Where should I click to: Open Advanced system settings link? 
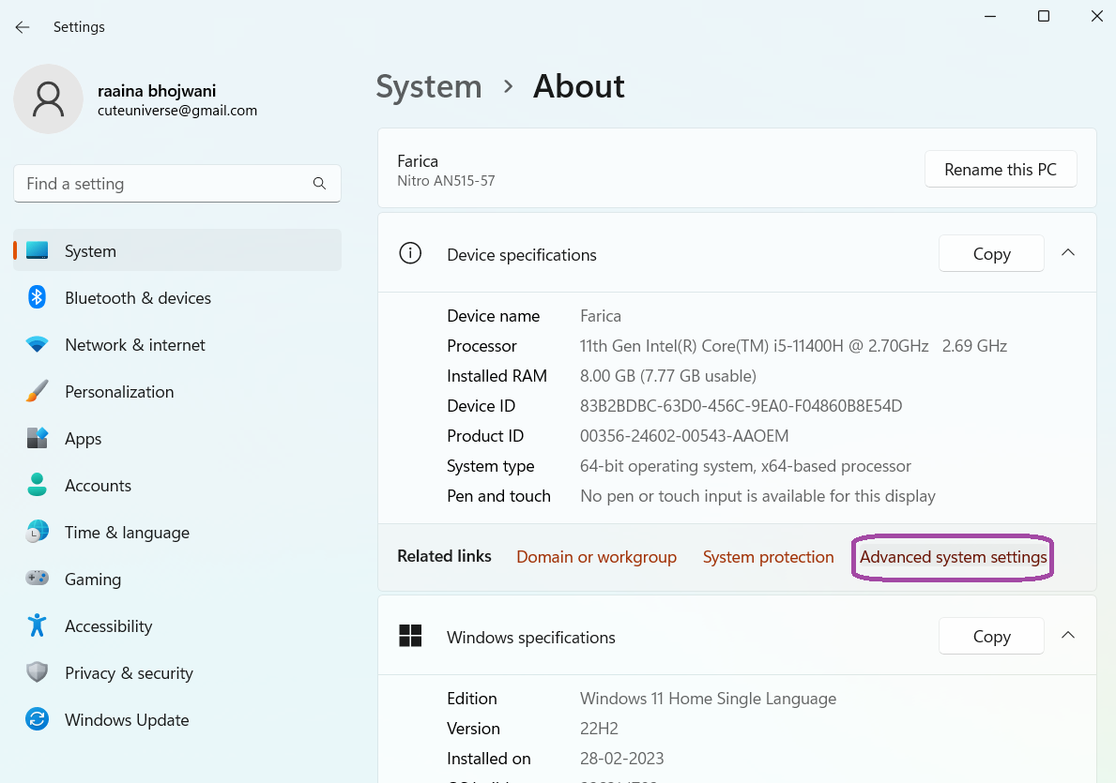tap(953, 557)
